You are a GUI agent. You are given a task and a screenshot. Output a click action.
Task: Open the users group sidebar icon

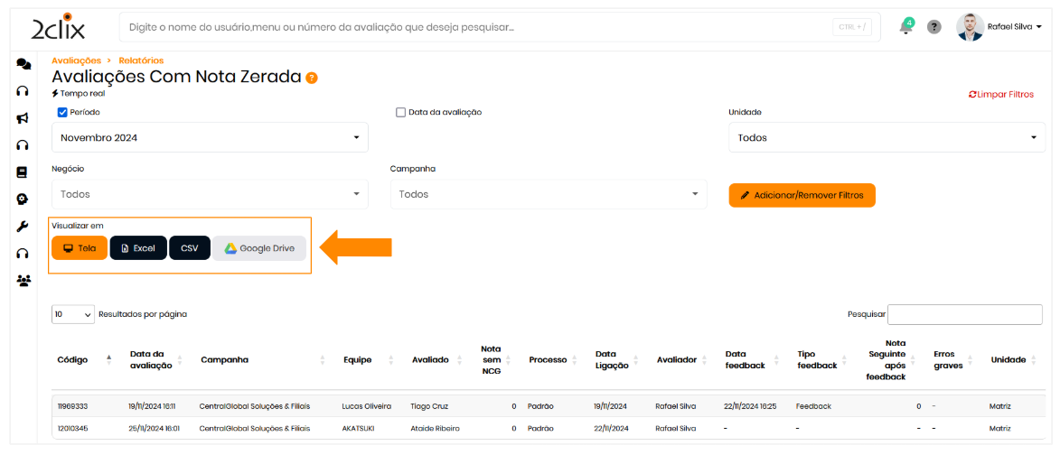point(23,281)
